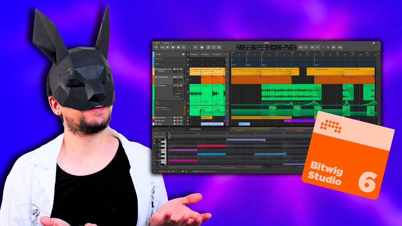This screenshot has width=402, height=226.
Task: Click the round icon left of POINT
Action: coord(334,47)
